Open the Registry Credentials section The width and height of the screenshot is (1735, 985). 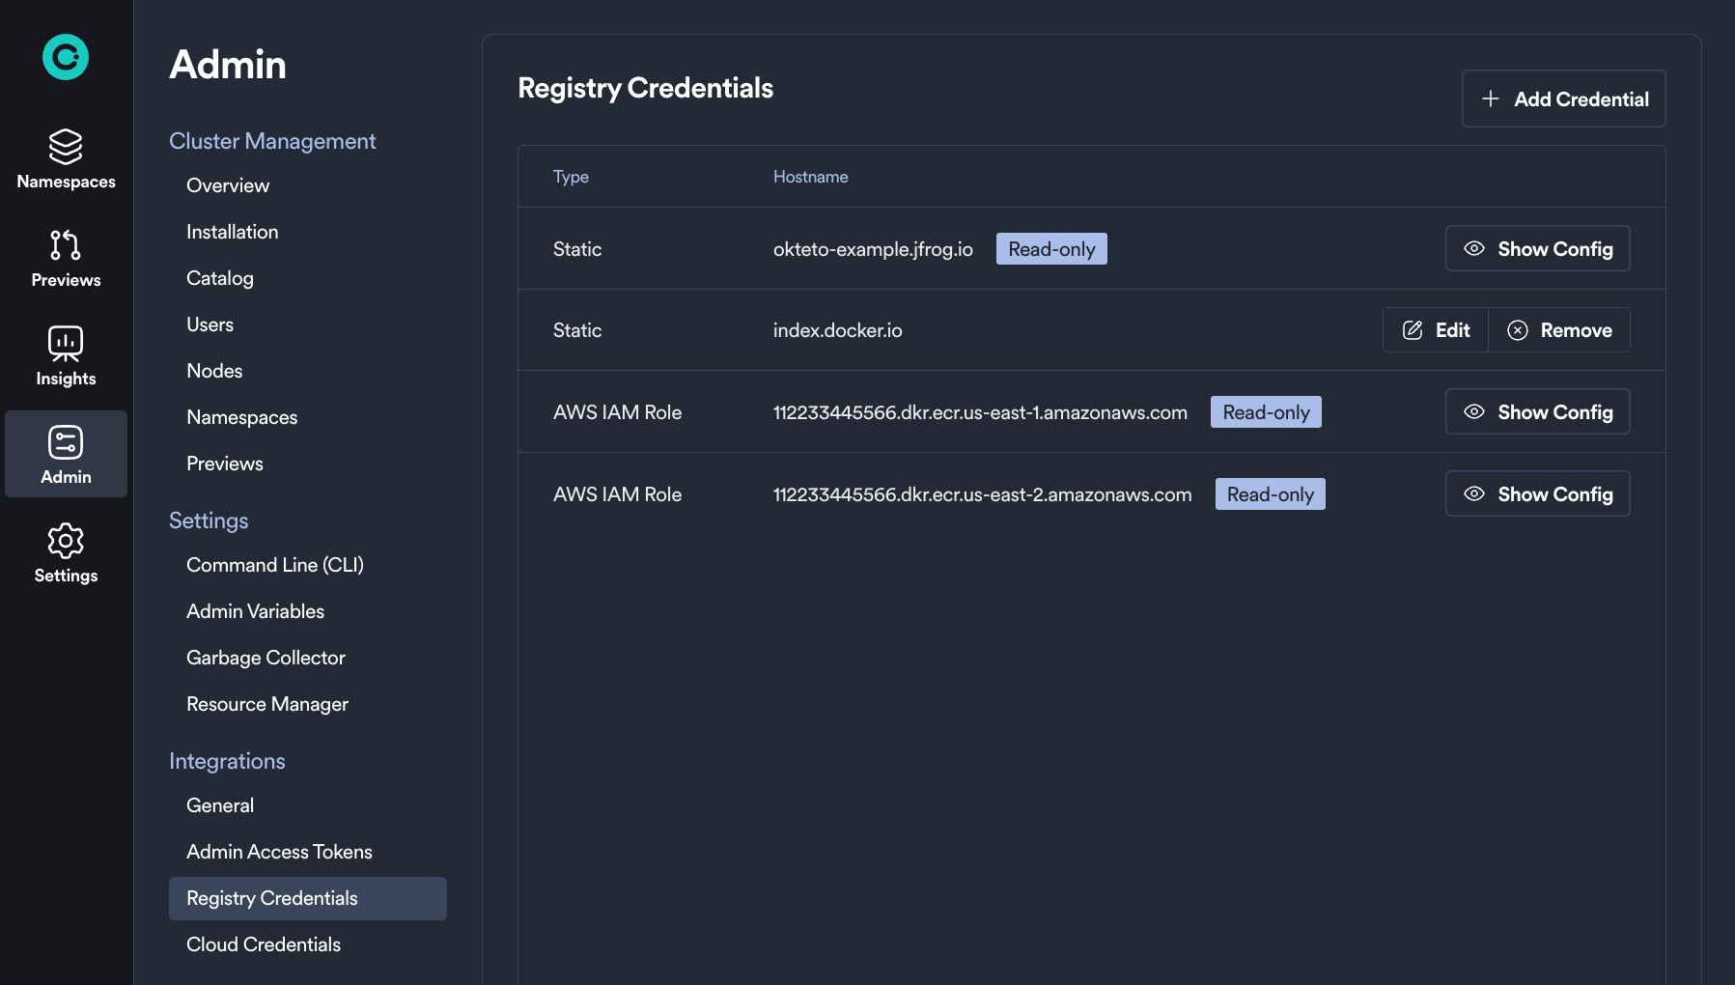[x=271, y=898]
